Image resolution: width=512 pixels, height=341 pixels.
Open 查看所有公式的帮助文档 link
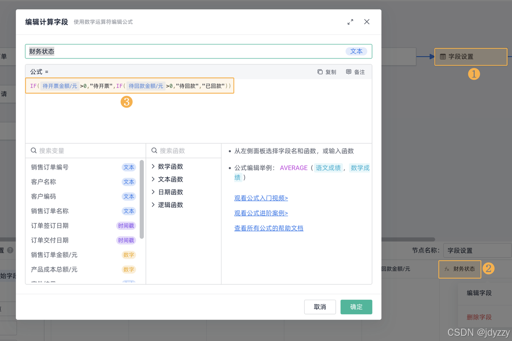[269, 228]
